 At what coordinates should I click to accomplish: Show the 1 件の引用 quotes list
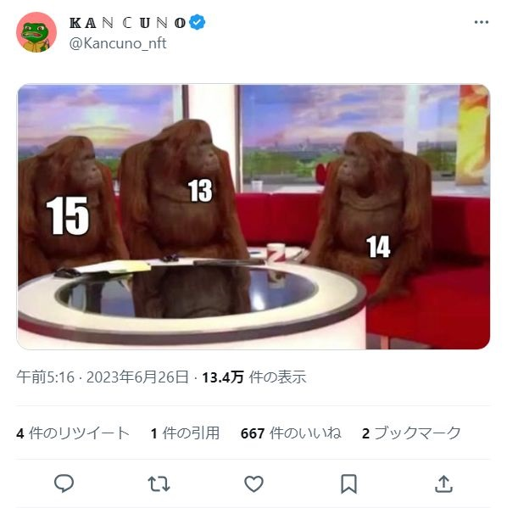pos(185,433)
